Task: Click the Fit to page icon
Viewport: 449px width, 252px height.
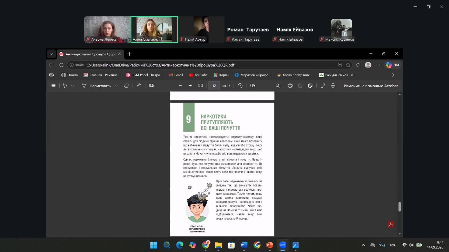Action: [x=200, y=86]
